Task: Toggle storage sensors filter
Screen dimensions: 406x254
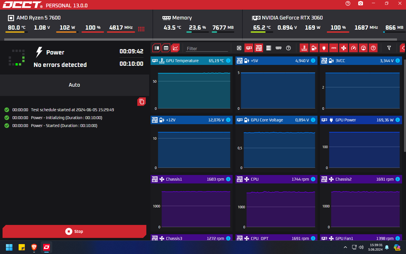Action: pos(269,48)
